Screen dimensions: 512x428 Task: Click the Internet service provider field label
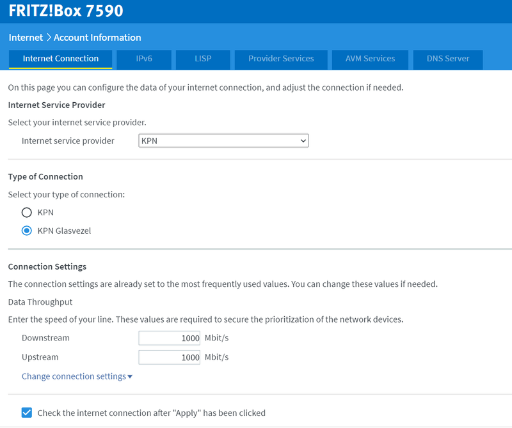tap(68, 141)
